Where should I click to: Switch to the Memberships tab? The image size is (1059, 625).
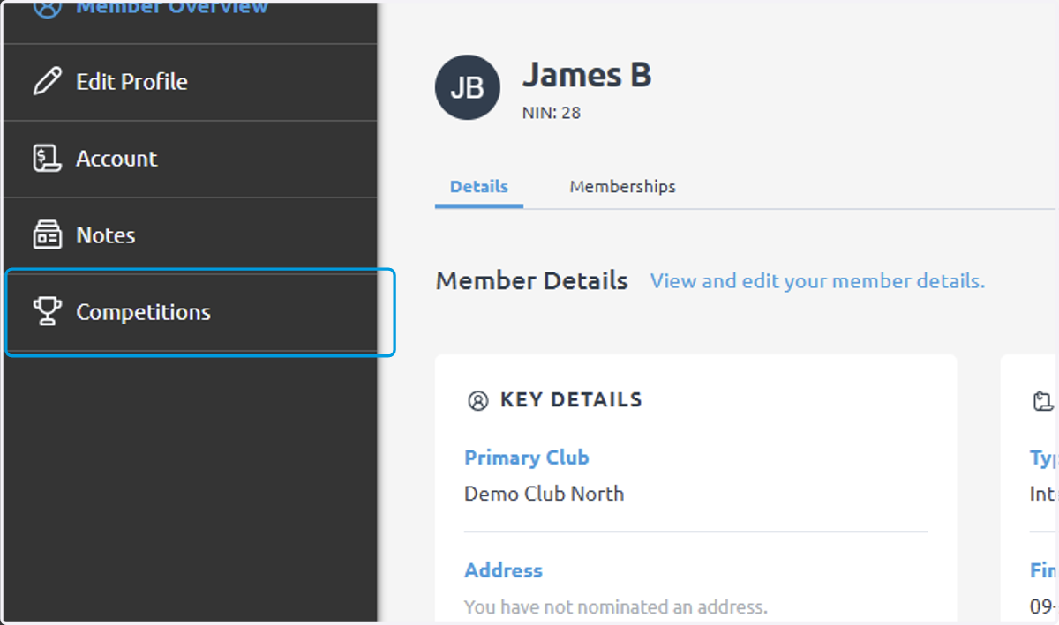(x=622, y=187)
